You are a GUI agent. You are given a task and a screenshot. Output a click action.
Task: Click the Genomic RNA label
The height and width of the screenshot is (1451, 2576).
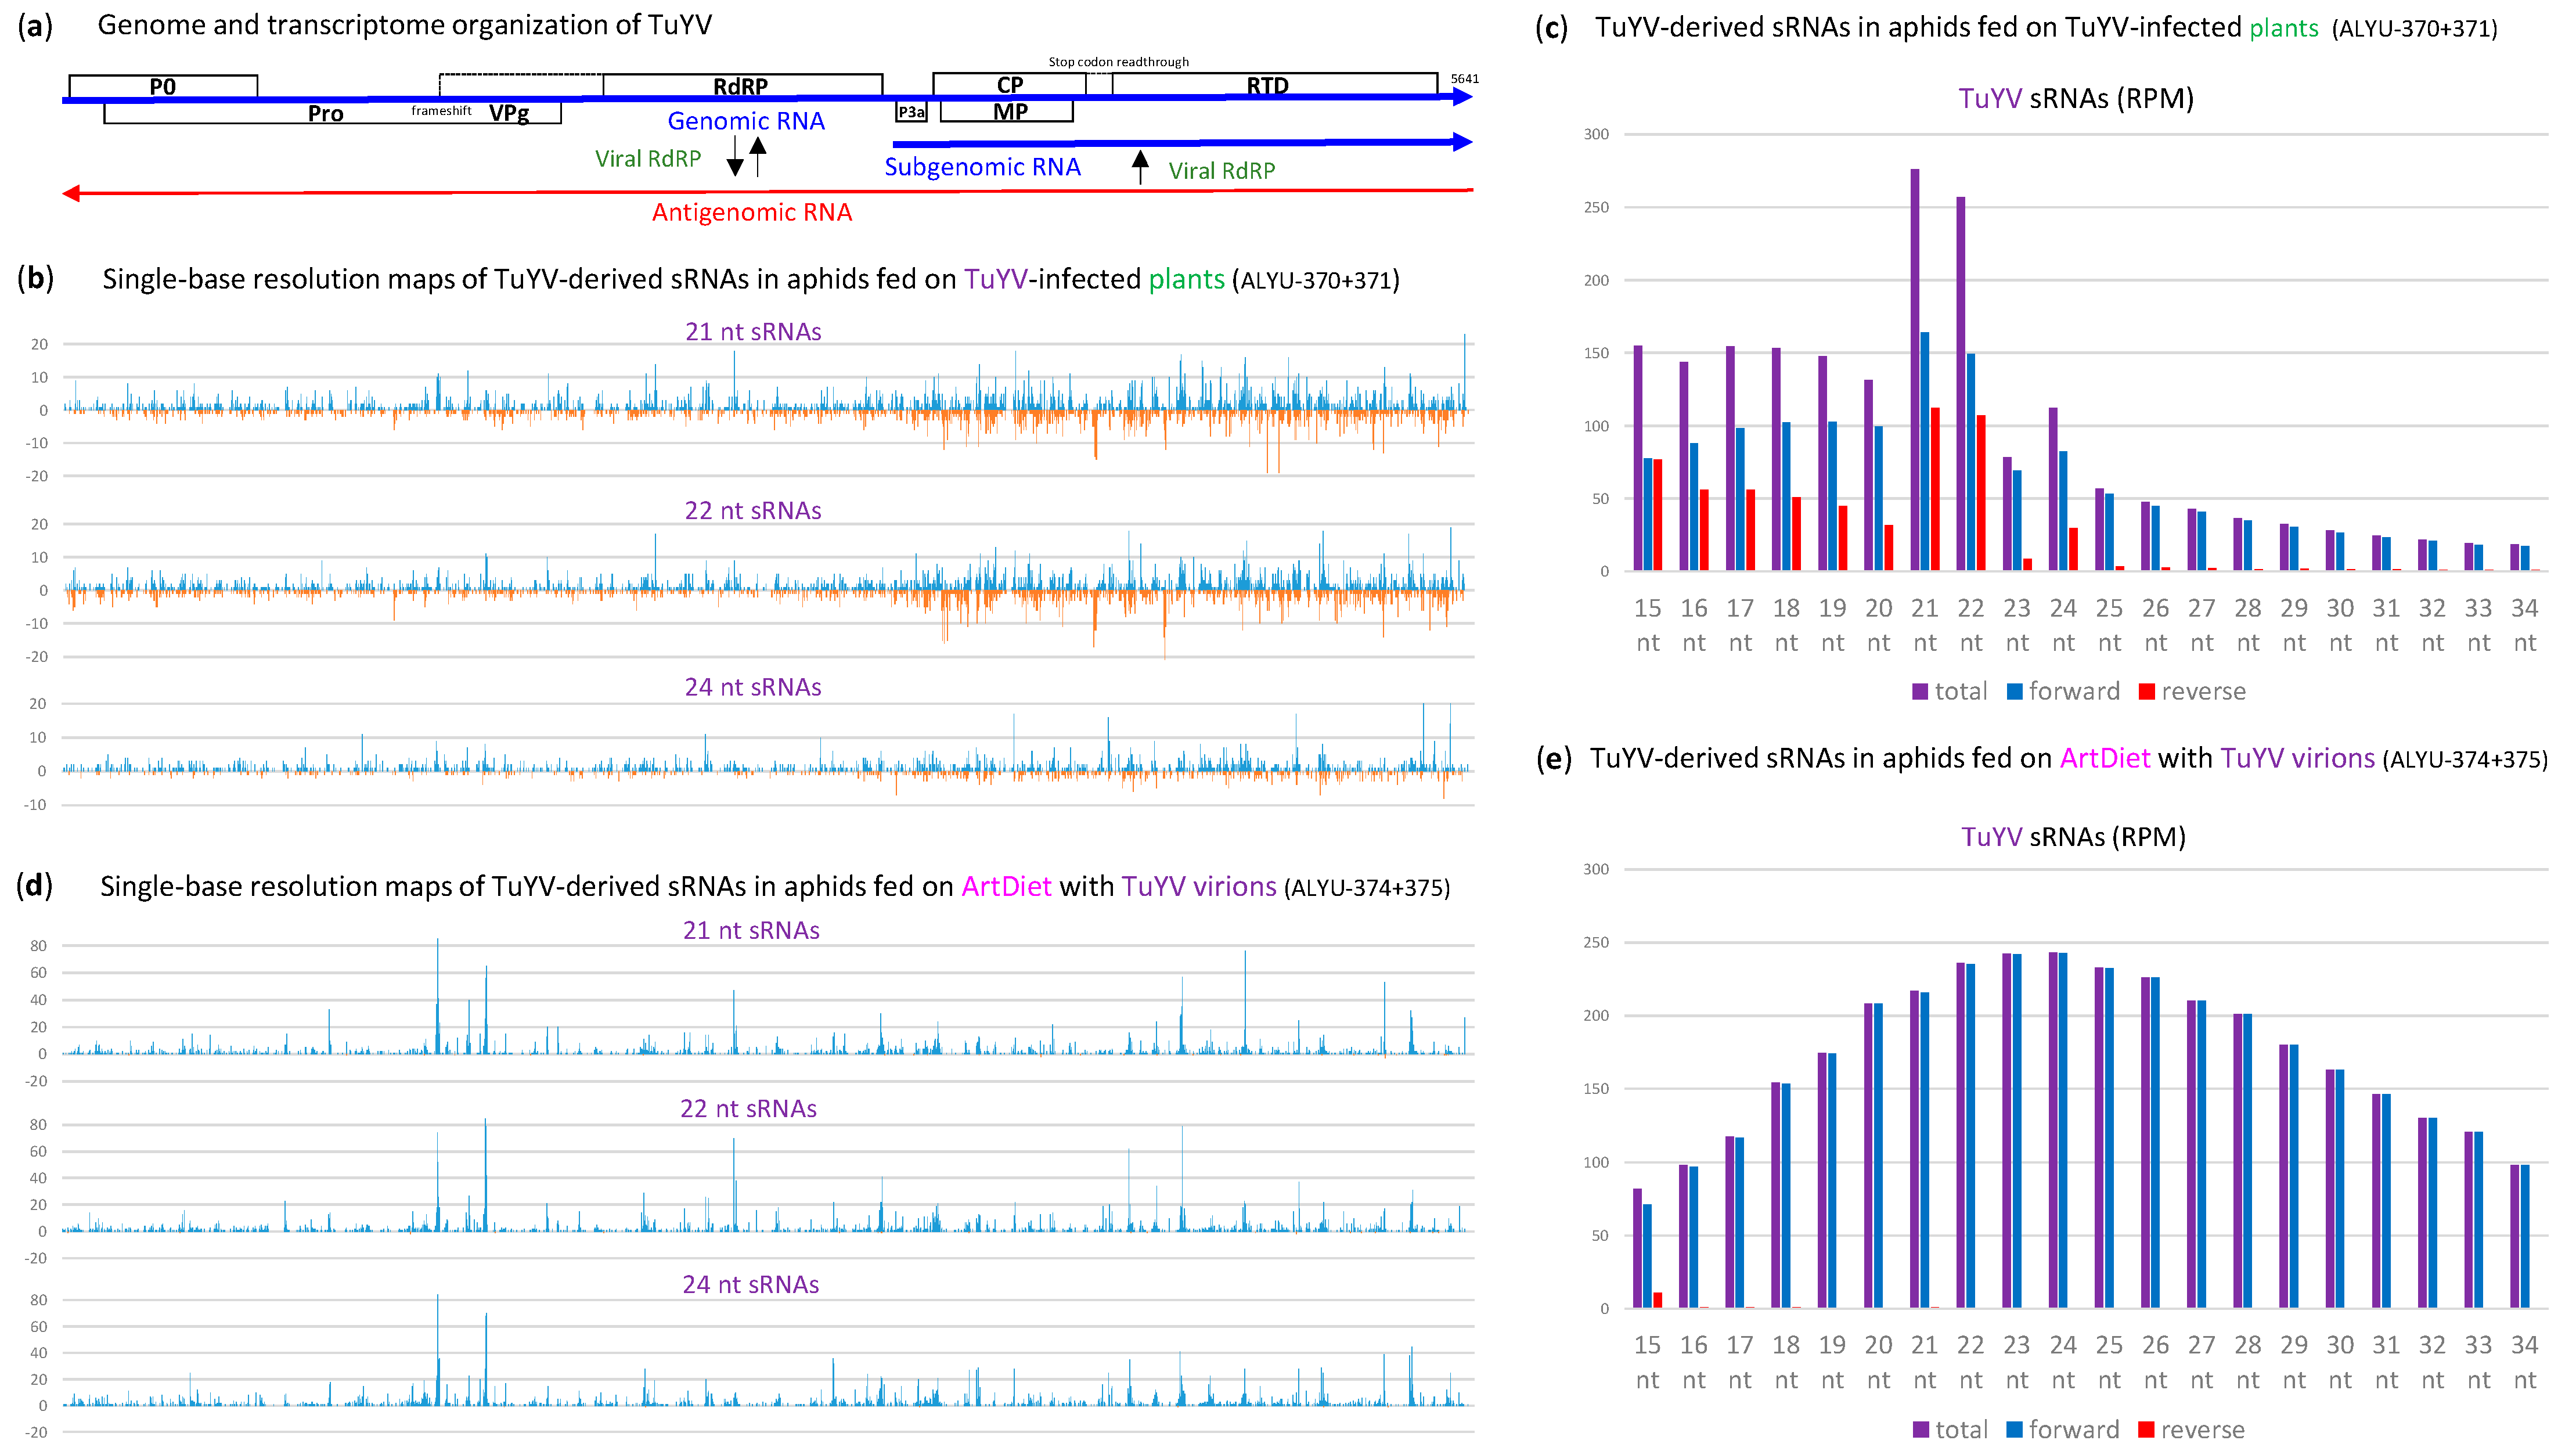746,121
